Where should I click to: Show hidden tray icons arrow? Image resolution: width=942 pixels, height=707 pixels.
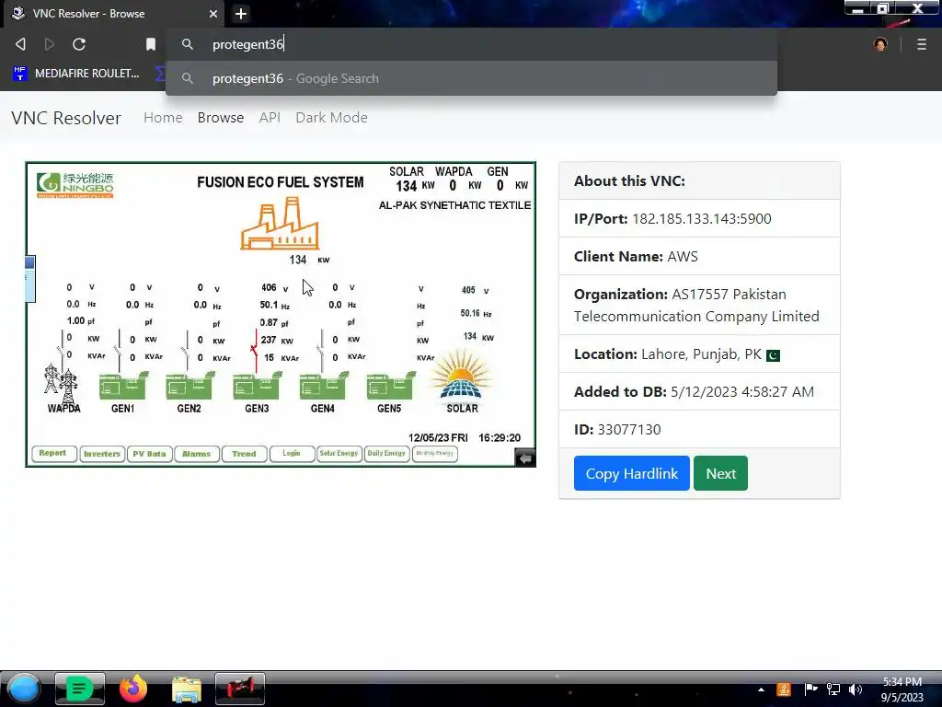click(x=761, y=690)
